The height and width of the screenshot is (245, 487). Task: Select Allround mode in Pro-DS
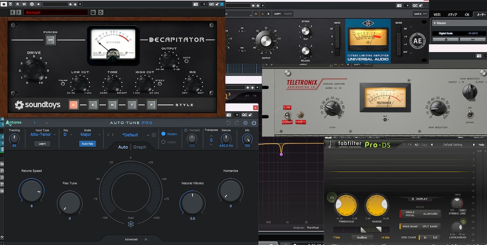430,214
